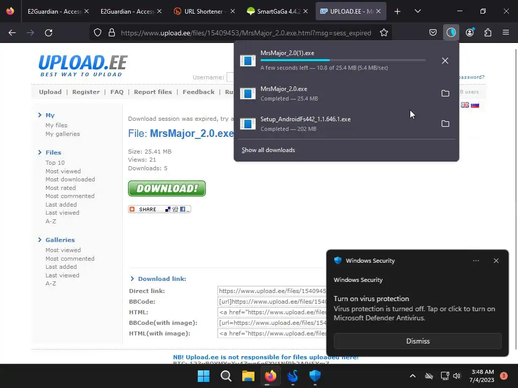518x388 pixels.
Task: Show Setup_AndroidFs442 file in folder
Action: [445, 124]
